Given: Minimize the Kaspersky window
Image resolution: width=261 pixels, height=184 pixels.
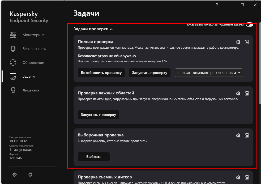Looking at the screenshot, I should coord(230,5).
